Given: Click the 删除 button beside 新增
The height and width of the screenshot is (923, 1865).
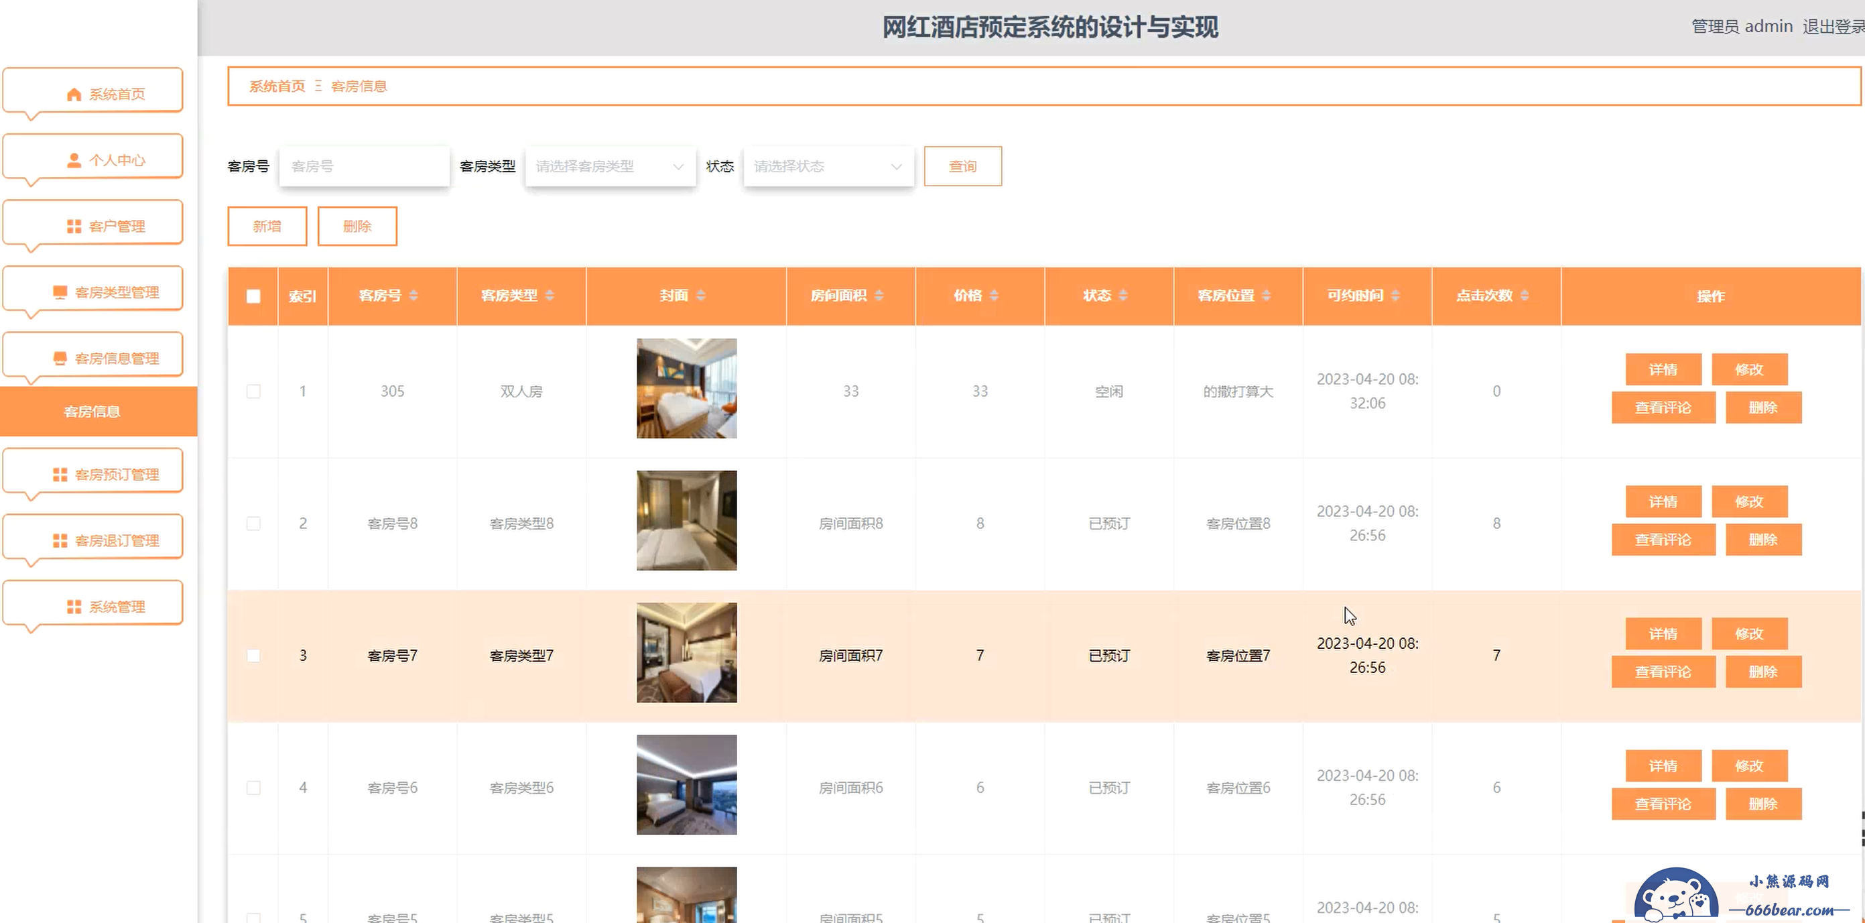Looking at the screenshot, I should tap(357, 226).
